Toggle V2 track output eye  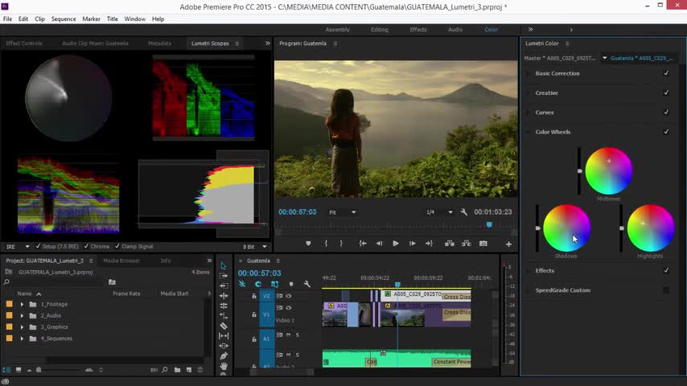coord(288,296)
